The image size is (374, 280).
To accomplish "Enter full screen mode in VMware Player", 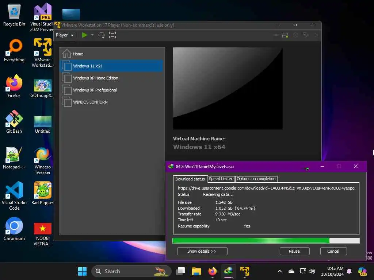I will point(112,35).
